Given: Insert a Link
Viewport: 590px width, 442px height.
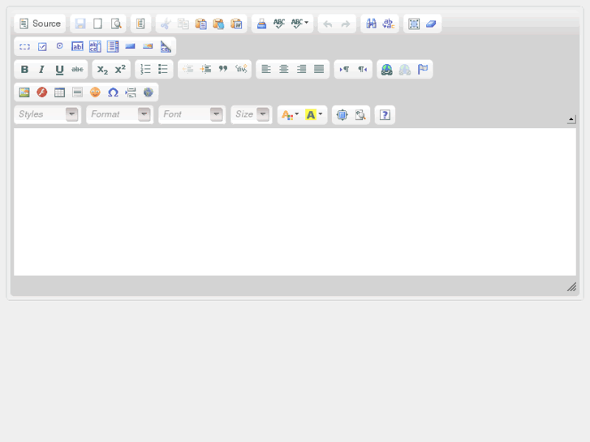Looking at the screenshot, I should pos(387,70).
